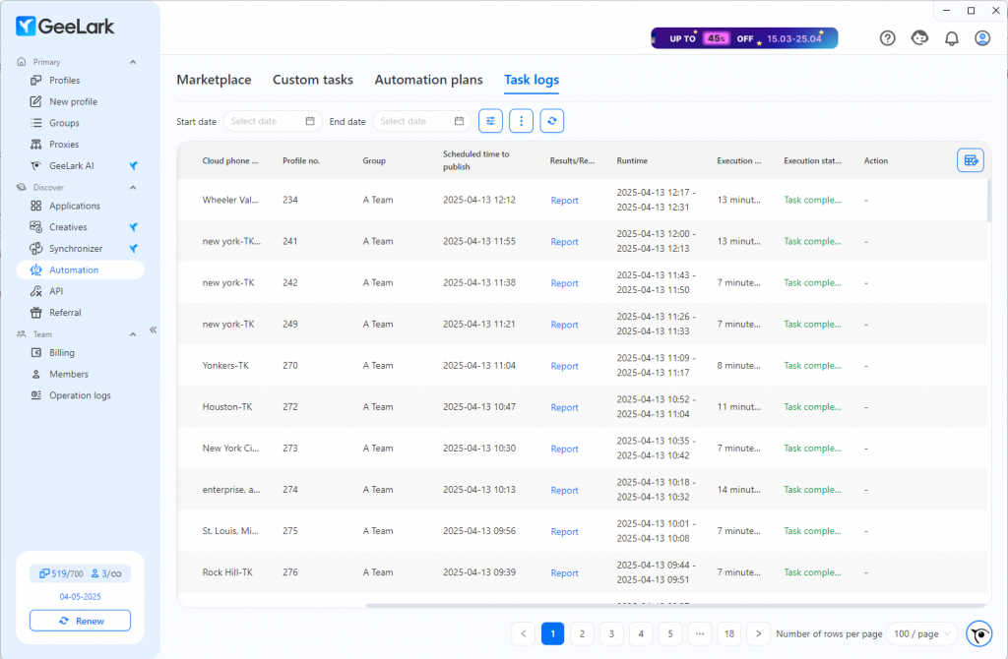Switch to the Marketplace tab
This screenshot has height=659, width=1008.
[x=214, y=80]
